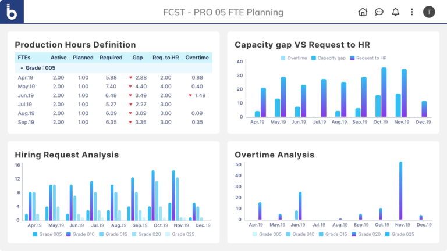Open the chat comments icon

[x=379, y=12]
